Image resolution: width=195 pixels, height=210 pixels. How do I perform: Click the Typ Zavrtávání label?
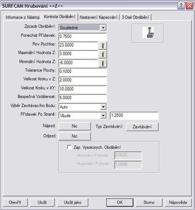click(110, 126)
